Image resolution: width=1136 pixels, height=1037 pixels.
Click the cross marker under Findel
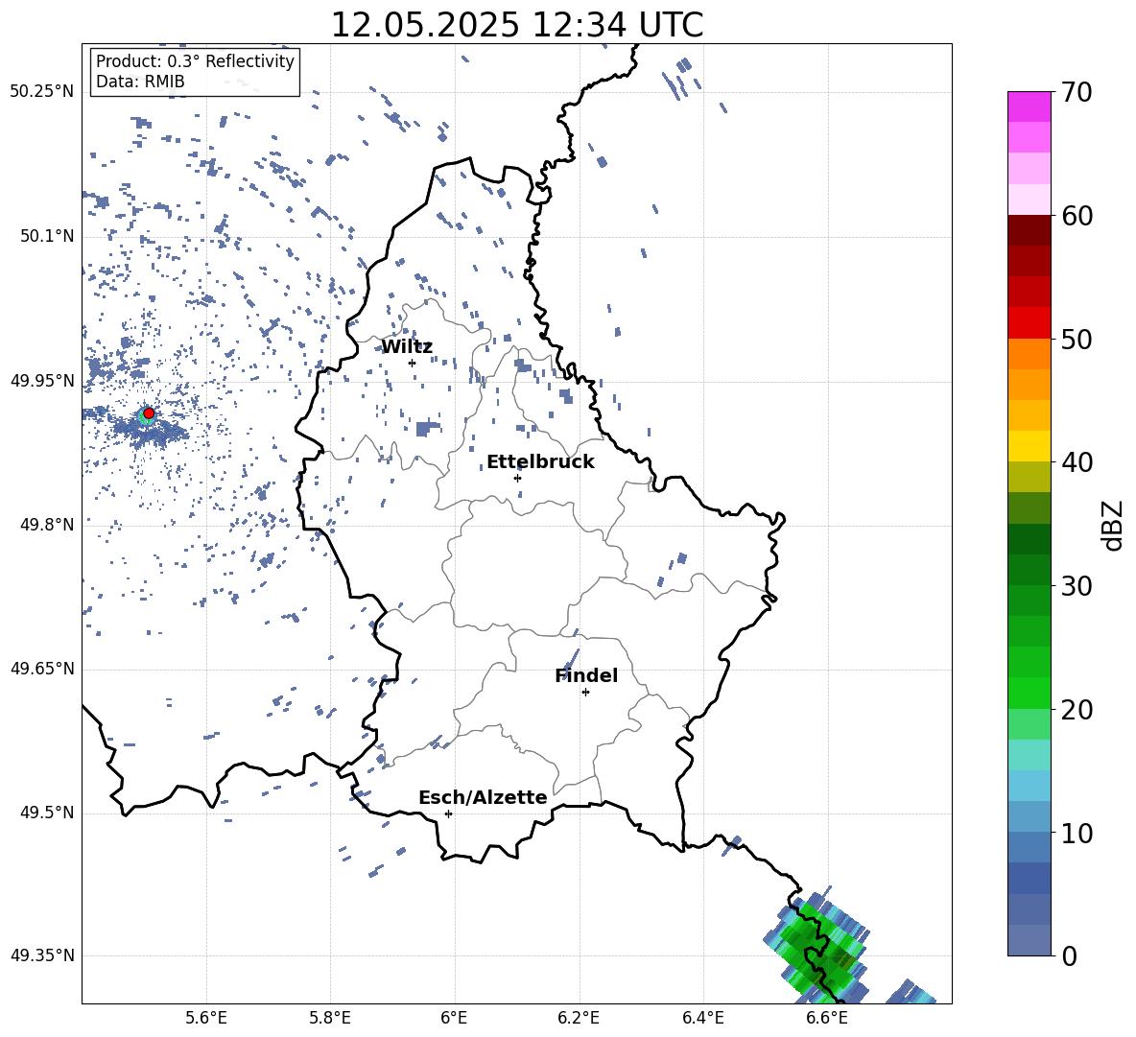tap(585, 693)
